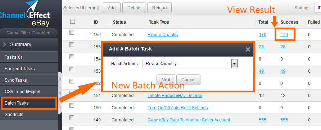Image resolution: width=321 pixels, height=130 pixels.
Task: Click the Global Filter: Disabled pill
Action: click(x=28, y=33)
